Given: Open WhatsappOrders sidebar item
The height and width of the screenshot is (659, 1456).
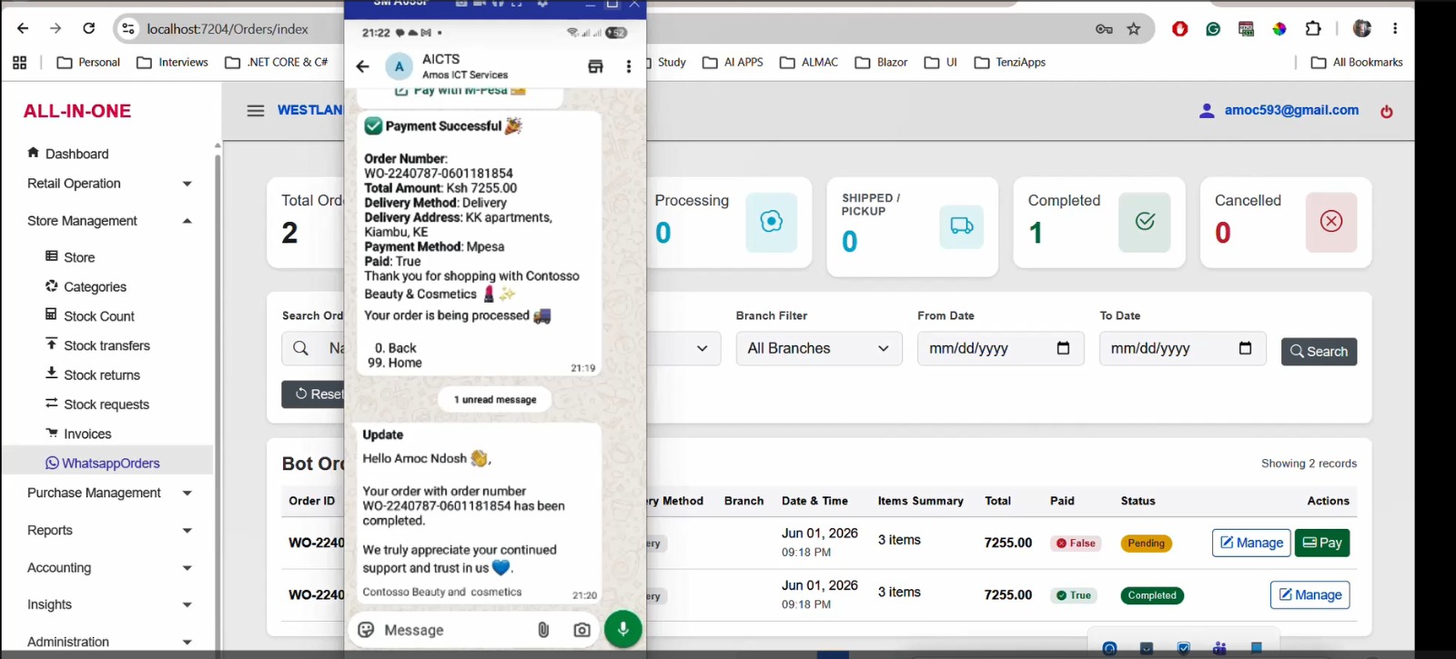Looking at the screenshot, I should [103, 463].
